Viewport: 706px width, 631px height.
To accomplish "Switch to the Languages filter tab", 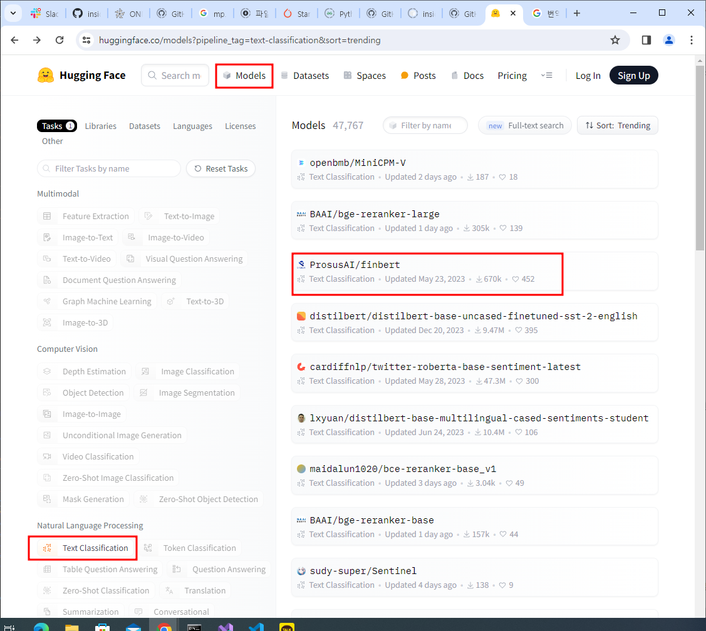I will [192, 126].
